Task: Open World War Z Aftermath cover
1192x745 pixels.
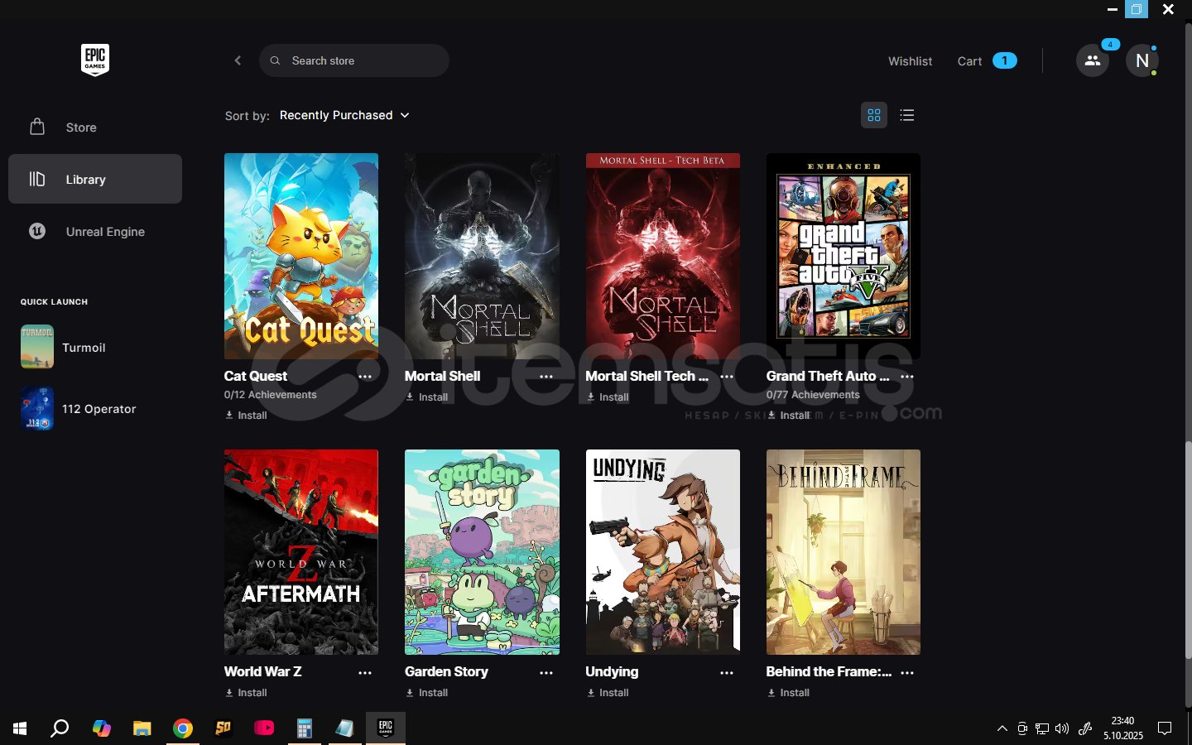Action: point(301,552)
